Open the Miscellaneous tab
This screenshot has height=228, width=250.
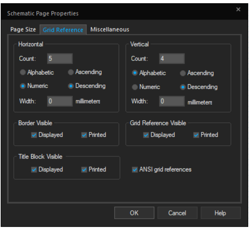tap(110, 29)
